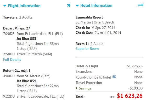Open the Superior Room link
This screenshot has width=146, height=102.
(87, 49)
